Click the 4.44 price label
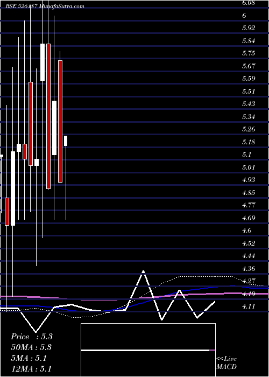269x377 pixels. point(249,256)
